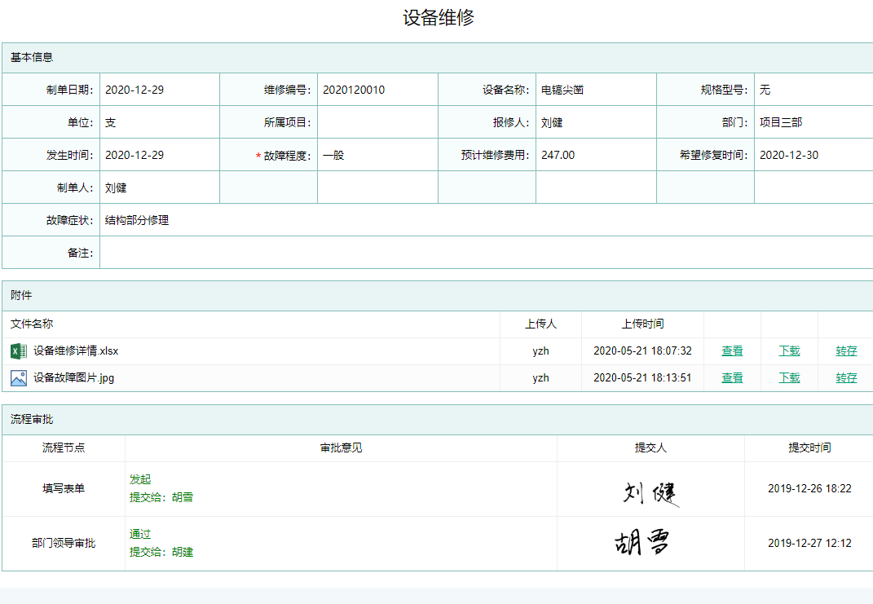
Task: Click the 流程审批 section header
Action: [x=32, y=419]
